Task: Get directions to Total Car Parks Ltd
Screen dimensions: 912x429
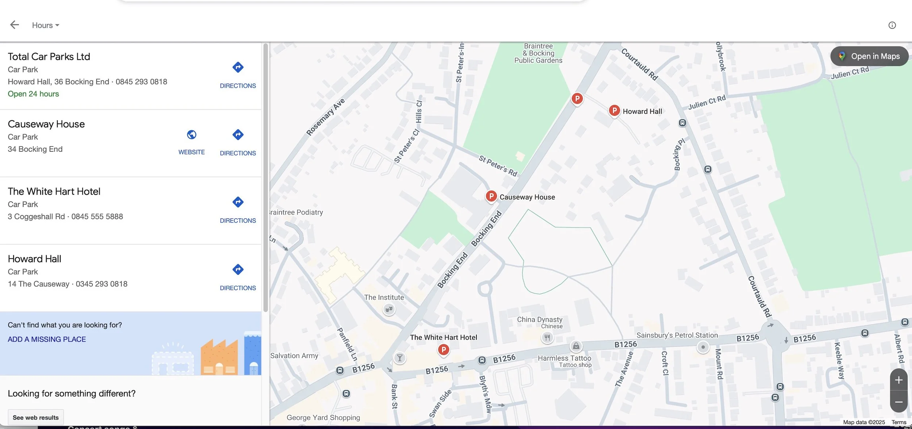Action: tap(238, 74)
